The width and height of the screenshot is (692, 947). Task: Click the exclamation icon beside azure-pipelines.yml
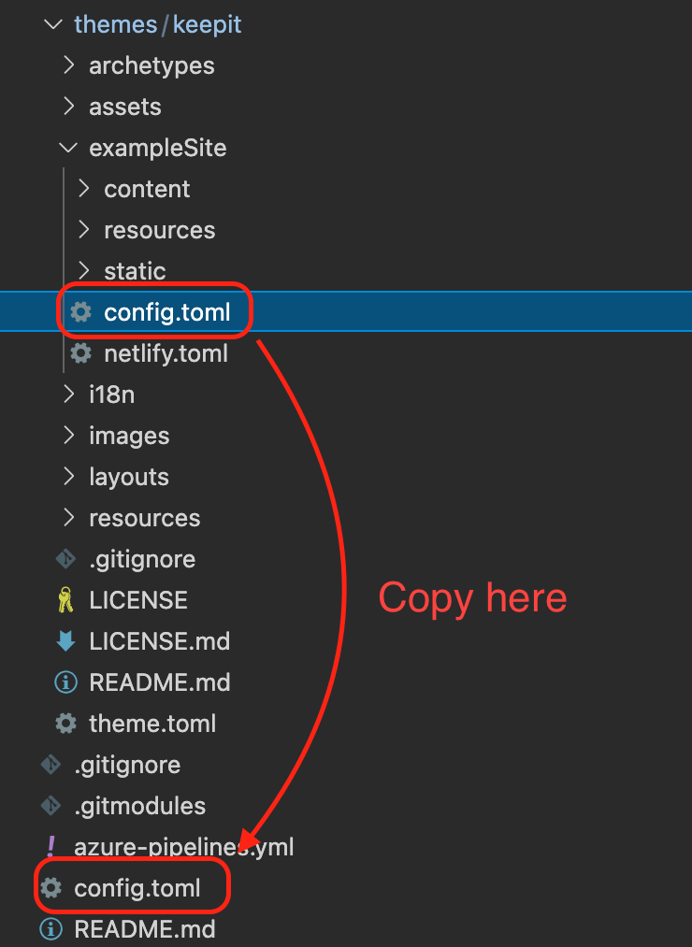click(50, 846)
